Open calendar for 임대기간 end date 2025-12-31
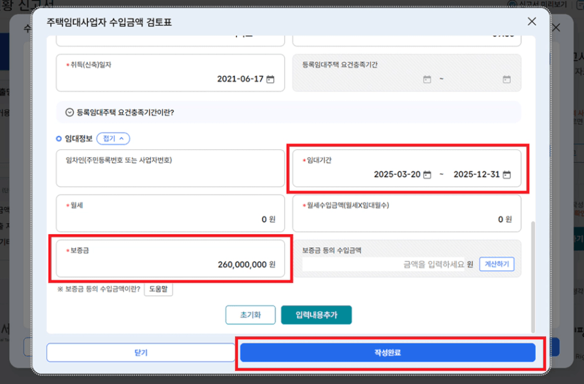Image resolution: width=584 pixels, height=384 pixels. (x=506, y=175)
